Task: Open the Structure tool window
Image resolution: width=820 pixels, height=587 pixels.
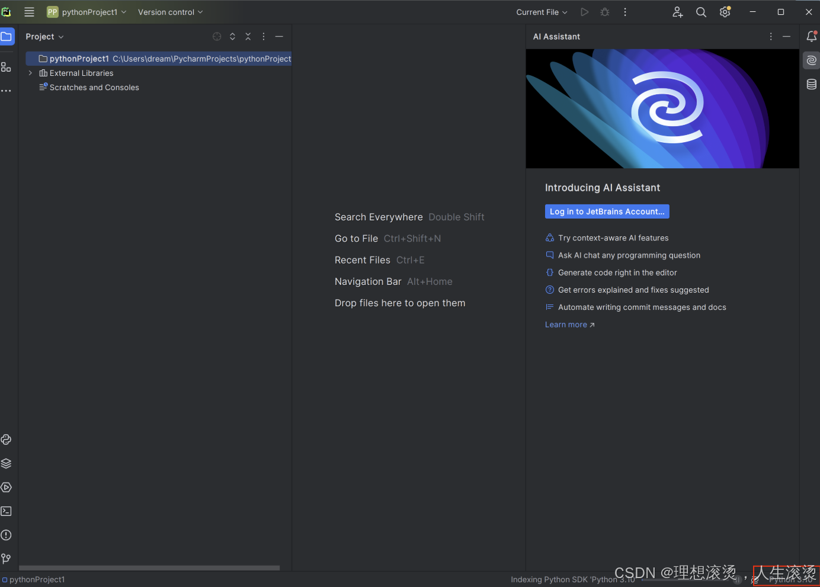Action: coord(6,67)
